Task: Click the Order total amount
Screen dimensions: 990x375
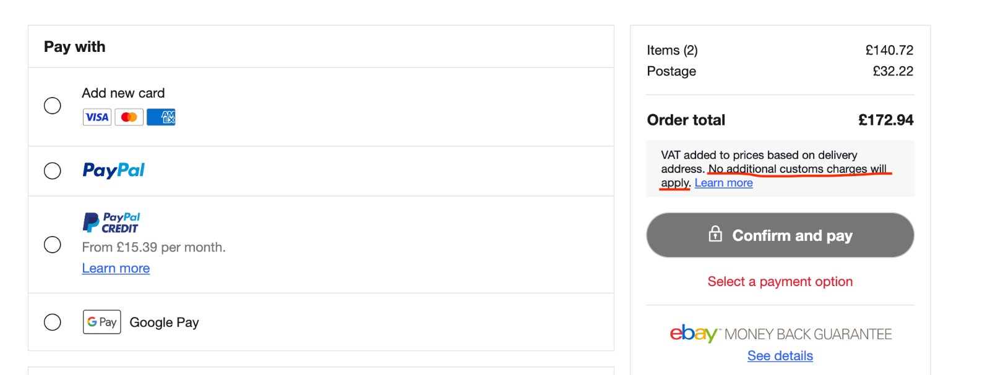Action: click(x=885, y=120)
